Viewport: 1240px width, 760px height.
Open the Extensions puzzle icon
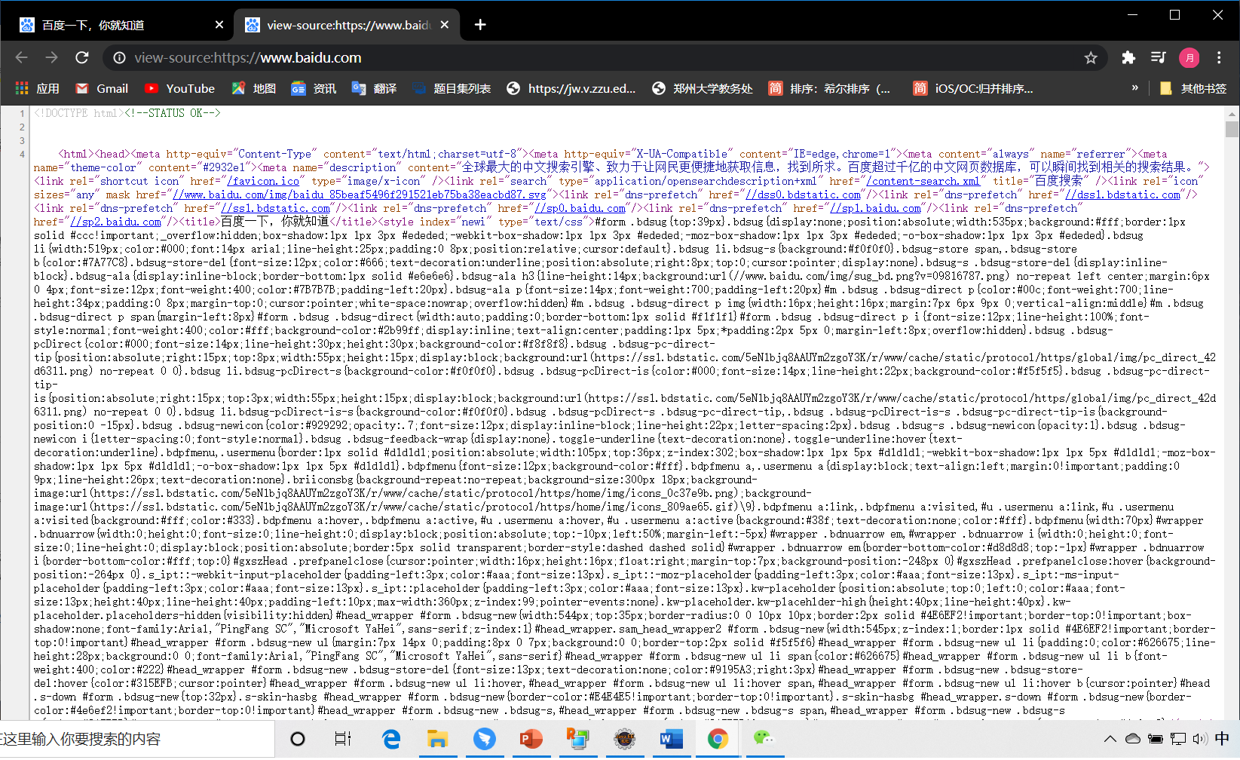point(1128,57)
